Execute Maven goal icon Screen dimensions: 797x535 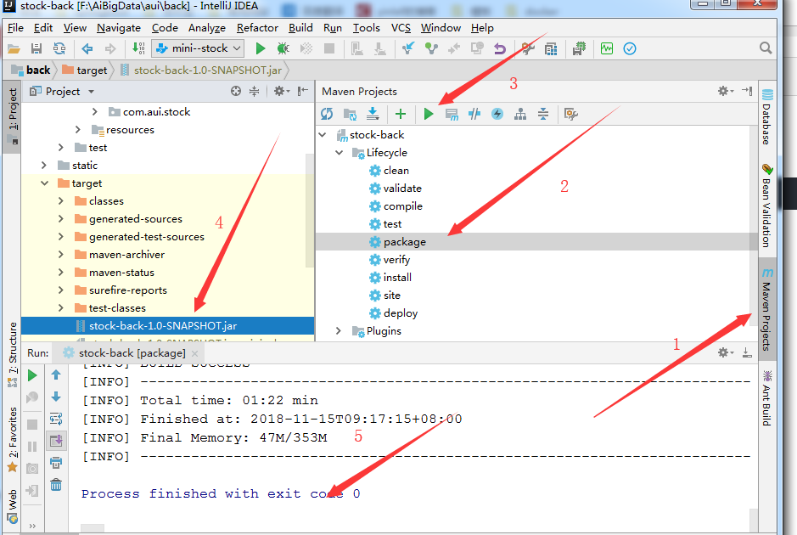tap(452, 115)
